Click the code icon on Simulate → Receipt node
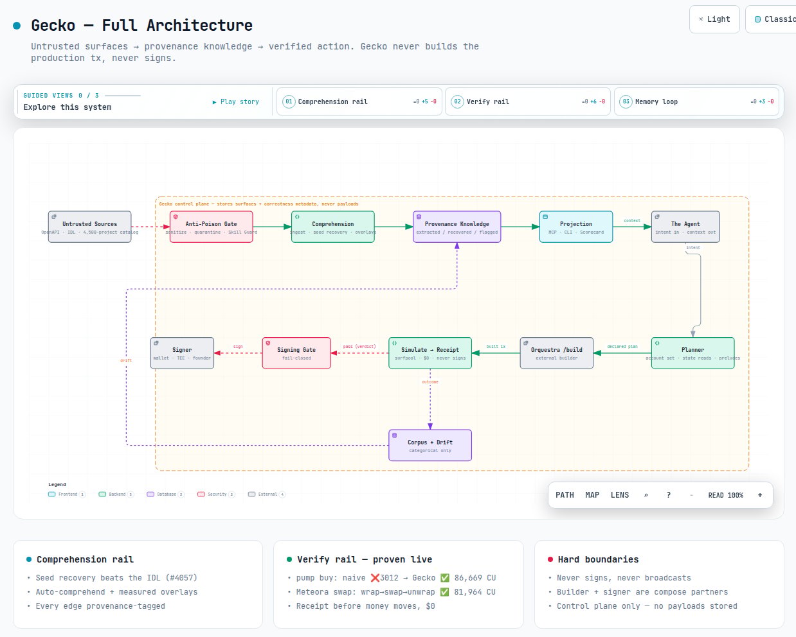Screen dimensions: 796x637 point(395,343)
